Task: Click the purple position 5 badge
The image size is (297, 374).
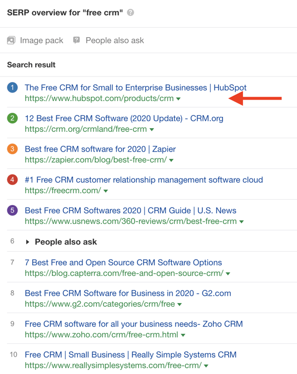Action: pos(13,211)
